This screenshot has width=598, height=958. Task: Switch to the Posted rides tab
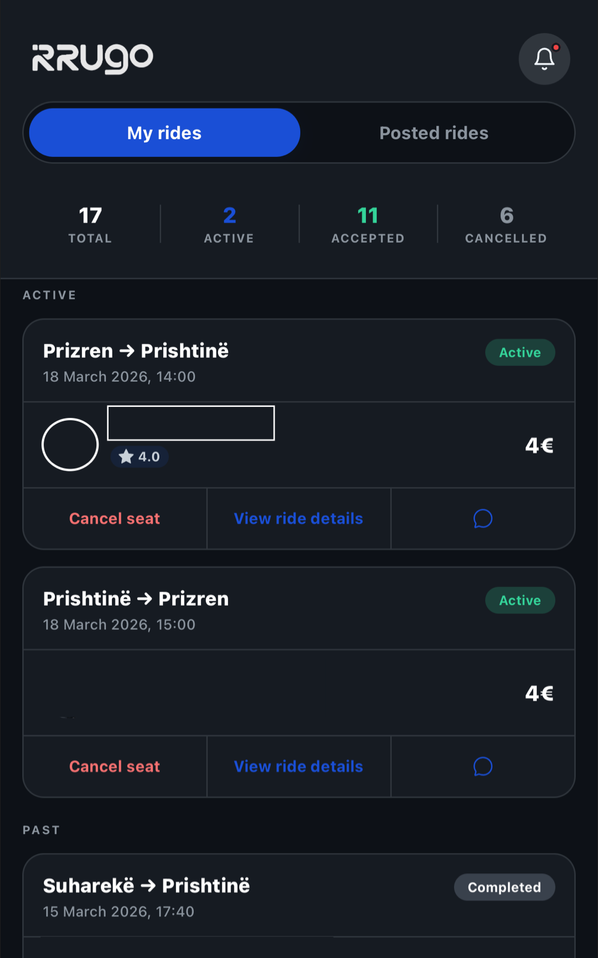point(434,133)
